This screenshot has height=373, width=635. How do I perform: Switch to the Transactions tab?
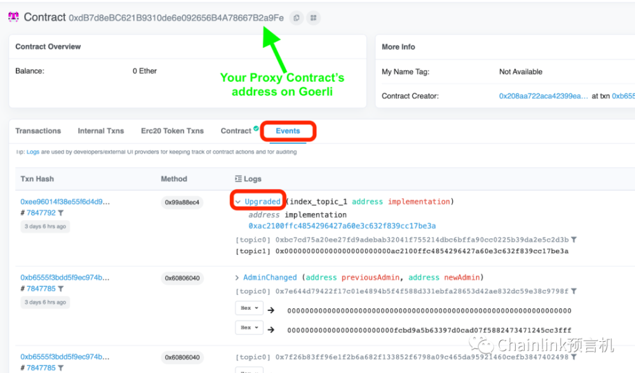click(x=38, y=131)
